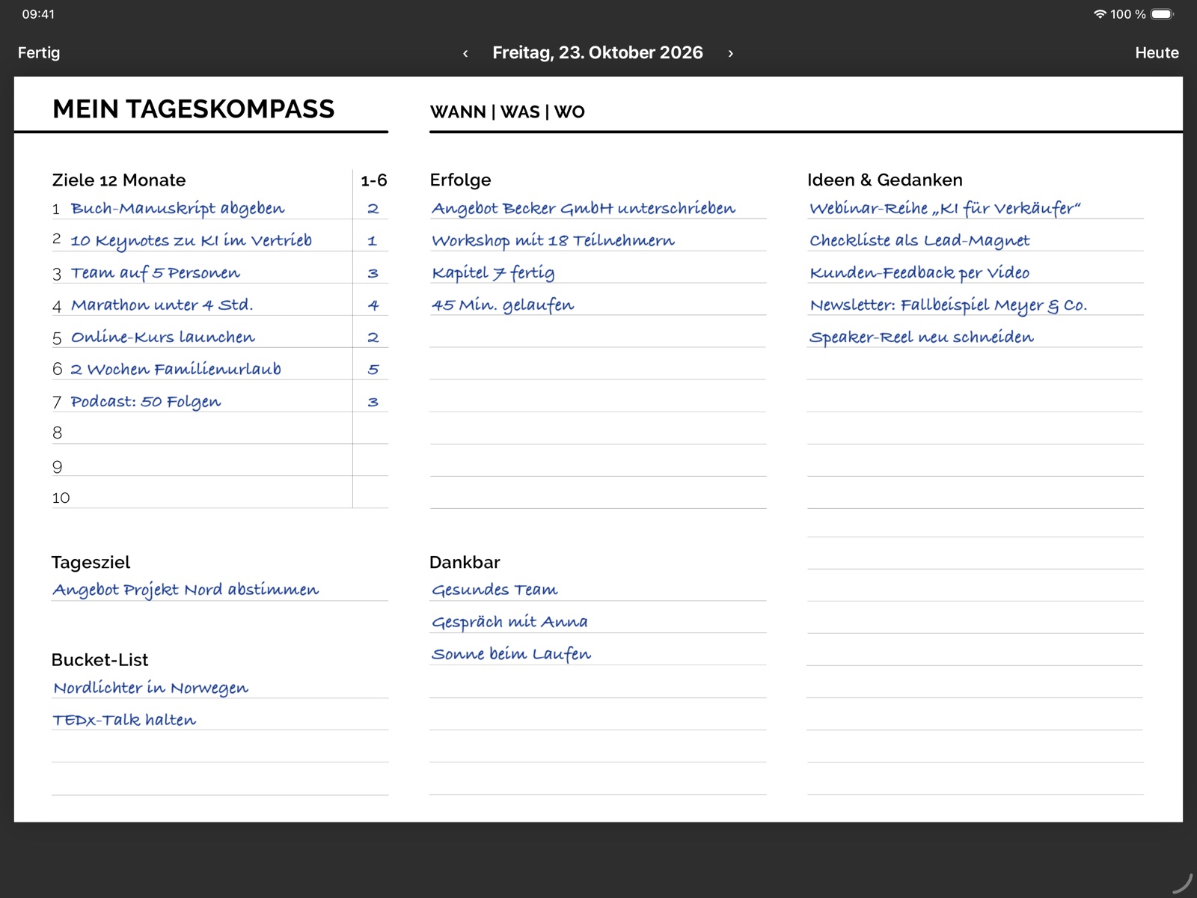Select goal 'Team auf 5 Personen'
Screen dimensions: 1197x898
pos(156,272)
